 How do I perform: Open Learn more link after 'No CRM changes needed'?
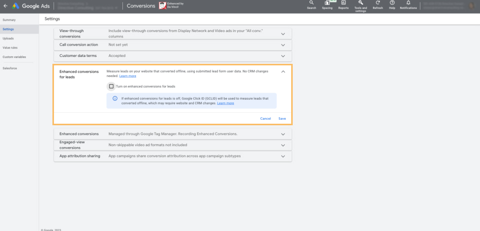[128, 76]
